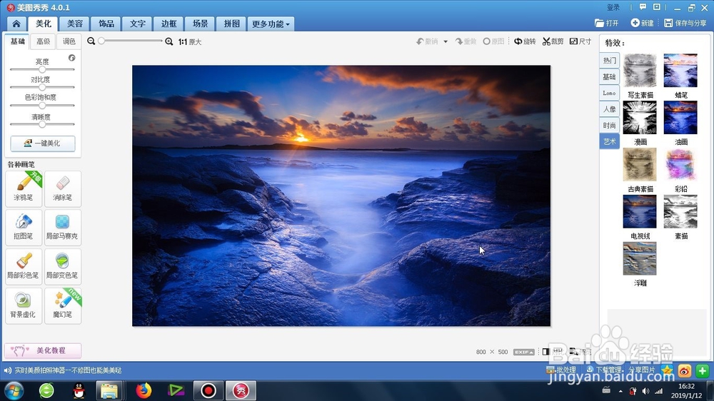Apply the 素描 sketch effect thumbnail
Image resolution: width=714 pixels, height=401 pixels.
(680, 211)
